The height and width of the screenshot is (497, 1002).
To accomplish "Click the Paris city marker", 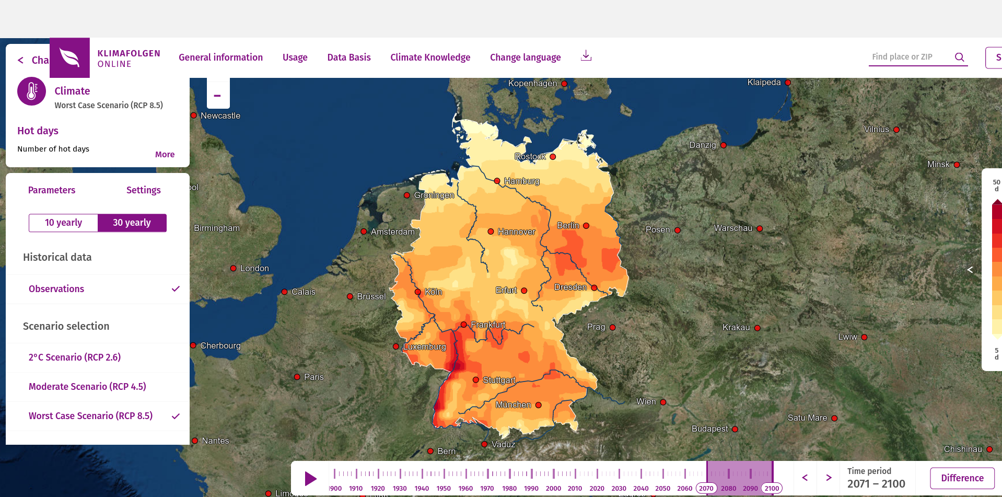I will pyautogui.click(x=297, y=377).
